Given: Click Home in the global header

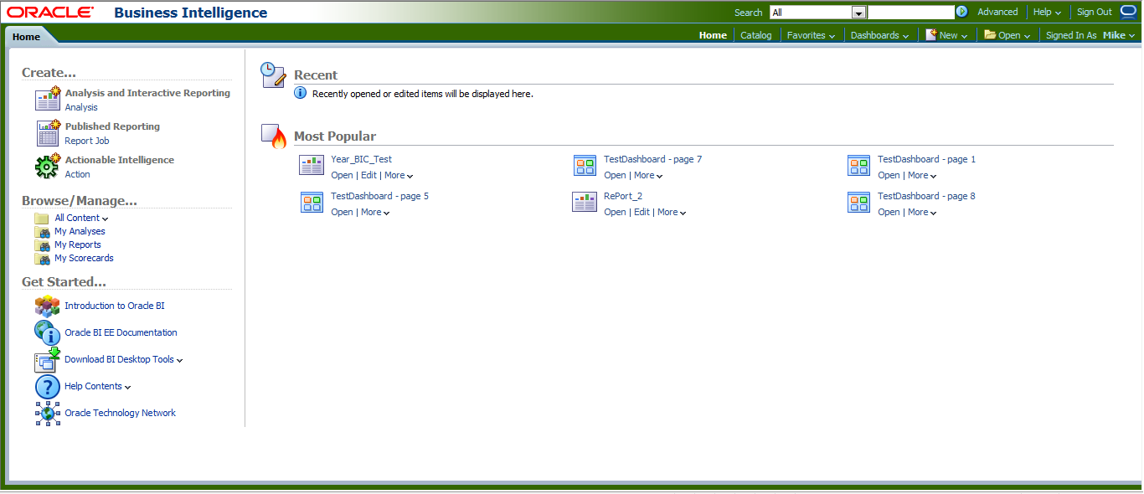Looking at the screenshot, I should point(713,35).
